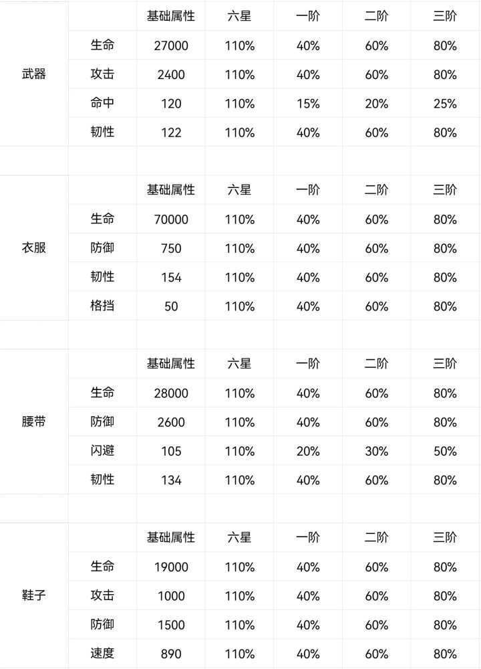This screenshot has height=669, width=481.
Task: Click the 30% cell in 闪避 row
Action: pos(376,452)
